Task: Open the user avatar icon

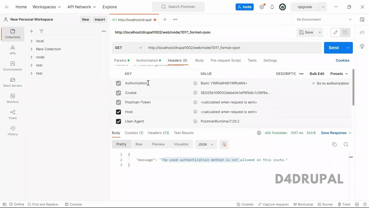Action: [x=283, y=7]
